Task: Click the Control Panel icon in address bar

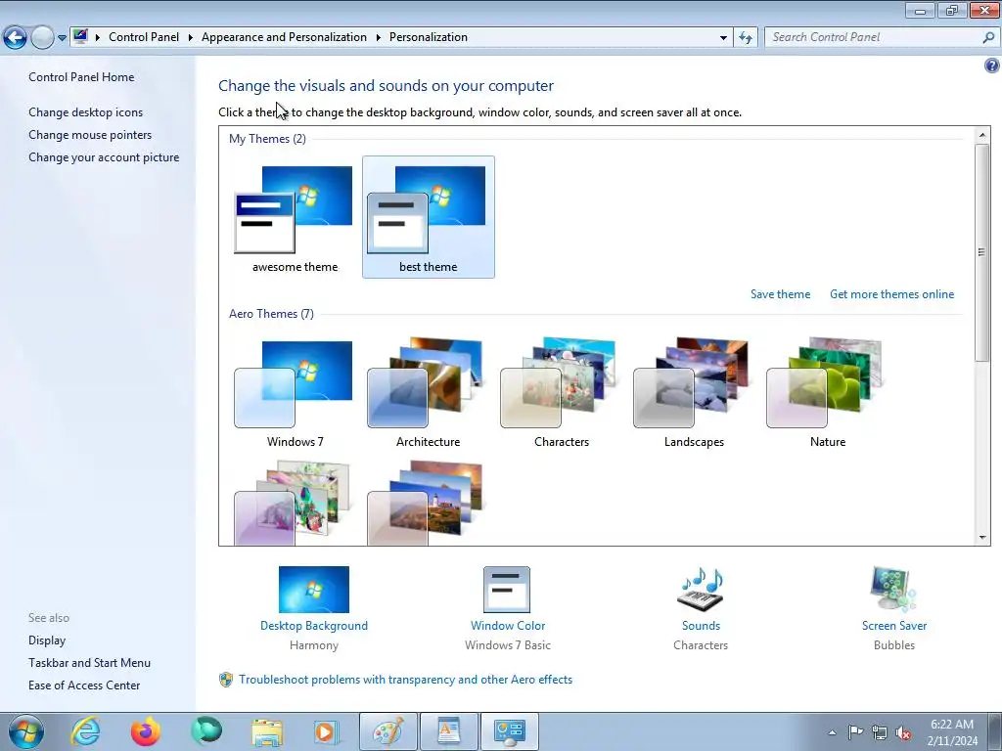Action: 80,36
